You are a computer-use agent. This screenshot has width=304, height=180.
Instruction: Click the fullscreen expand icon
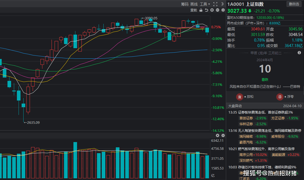[x=215, y=4]
